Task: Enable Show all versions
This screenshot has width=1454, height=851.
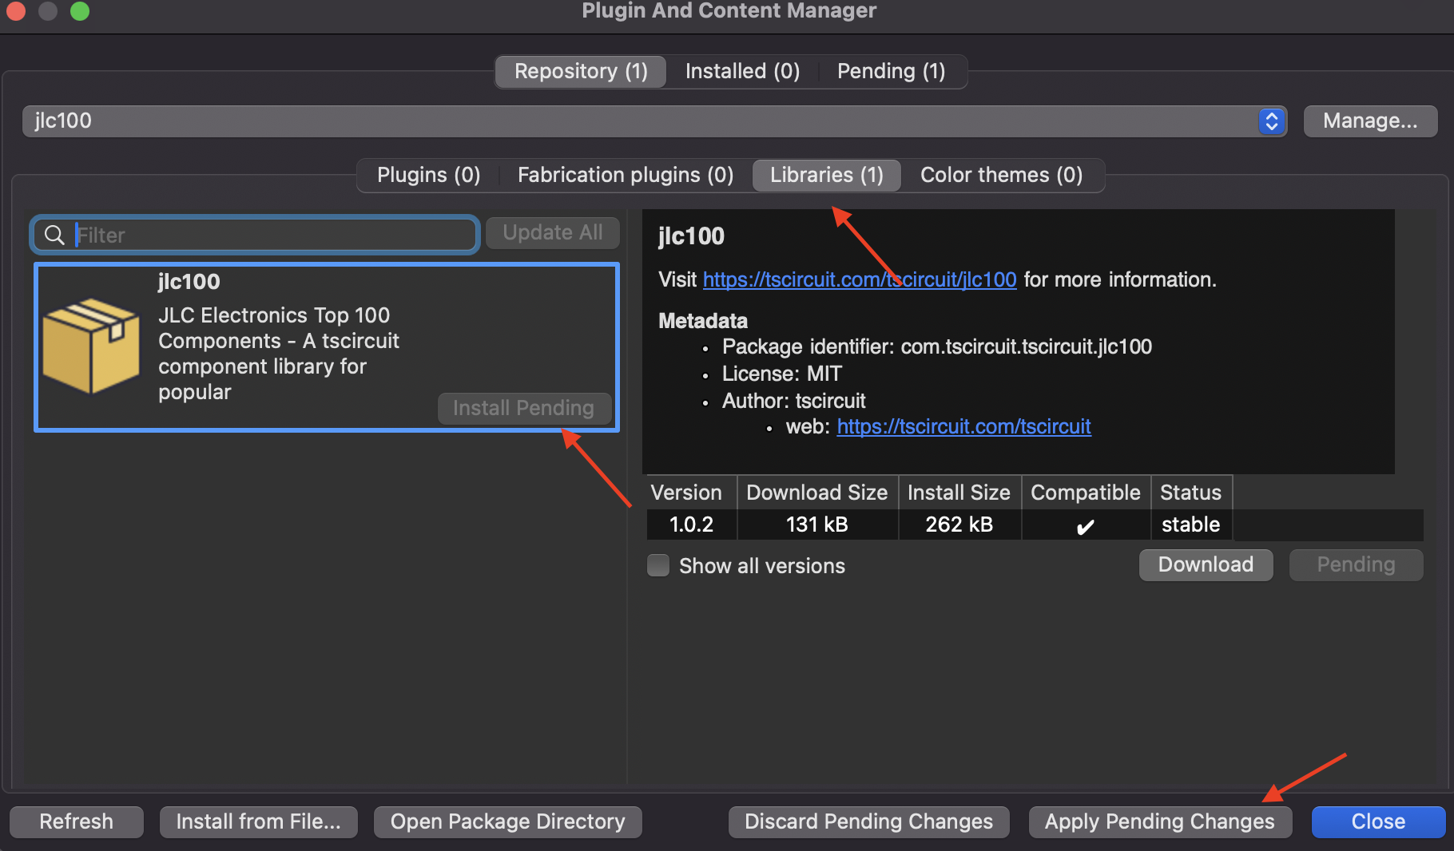Action: 657,565
